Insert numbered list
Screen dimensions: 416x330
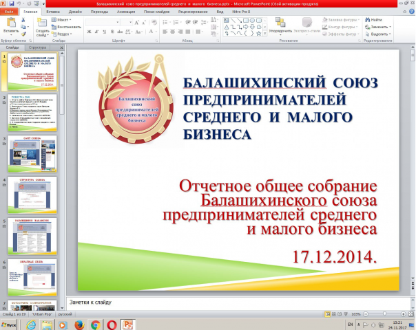(176, 22)
